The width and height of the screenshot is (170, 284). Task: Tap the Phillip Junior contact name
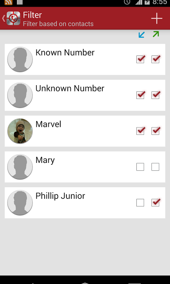[x=60, y=196]
